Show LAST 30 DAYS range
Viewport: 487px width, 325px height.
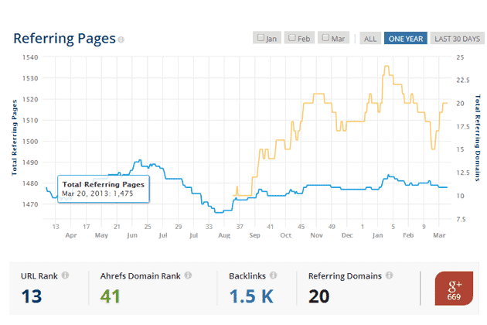(x=456, y=38)
